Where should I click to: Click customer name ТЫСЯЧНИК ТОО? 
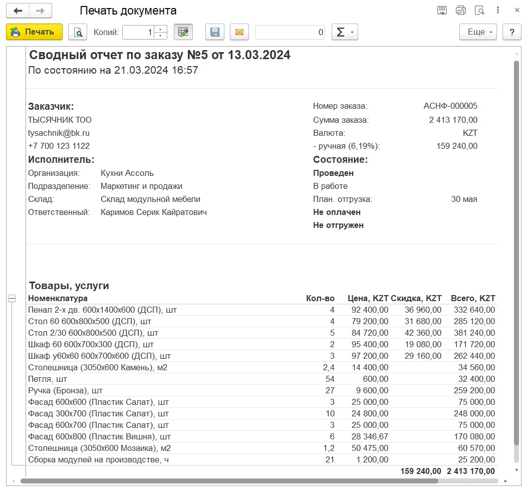pos(60,120)
